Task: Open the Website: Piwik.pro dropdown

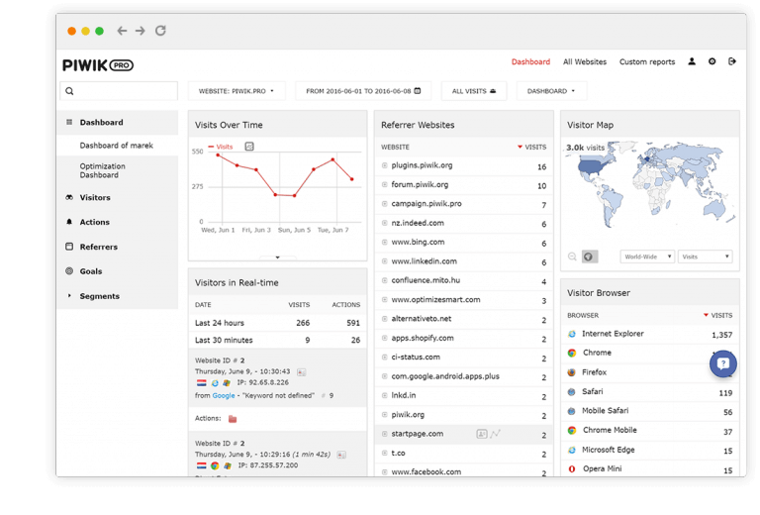Action: 237,91
